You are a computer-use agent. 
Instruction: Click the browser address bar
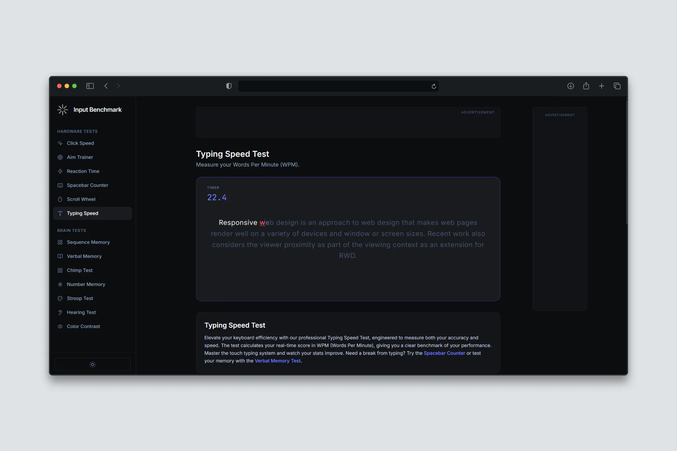[338, 86]
